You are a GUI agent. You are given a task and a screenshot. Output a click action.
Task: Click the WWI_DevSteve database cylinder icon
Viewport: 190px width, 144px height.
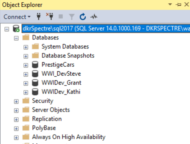(x=35, y=74)
